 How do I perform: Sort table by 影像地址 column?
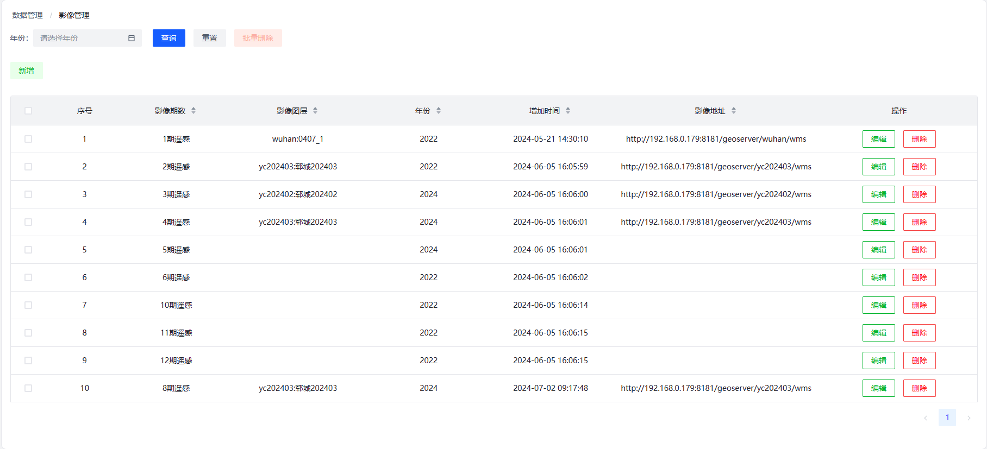[734, 111]
